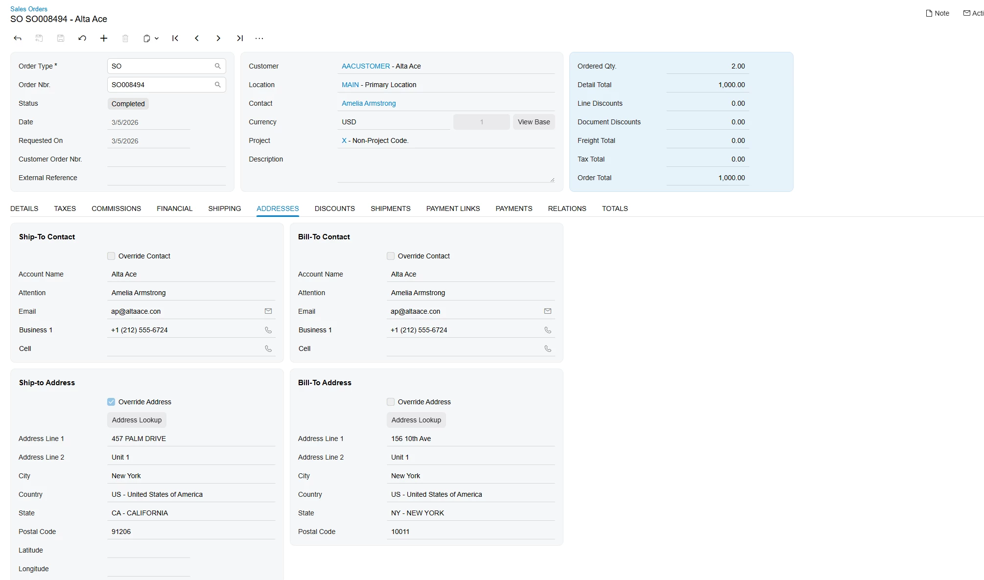Open the Order Type lookup selector
The height and width of the screenshot is (580, 984).
[x=218, y=66]
